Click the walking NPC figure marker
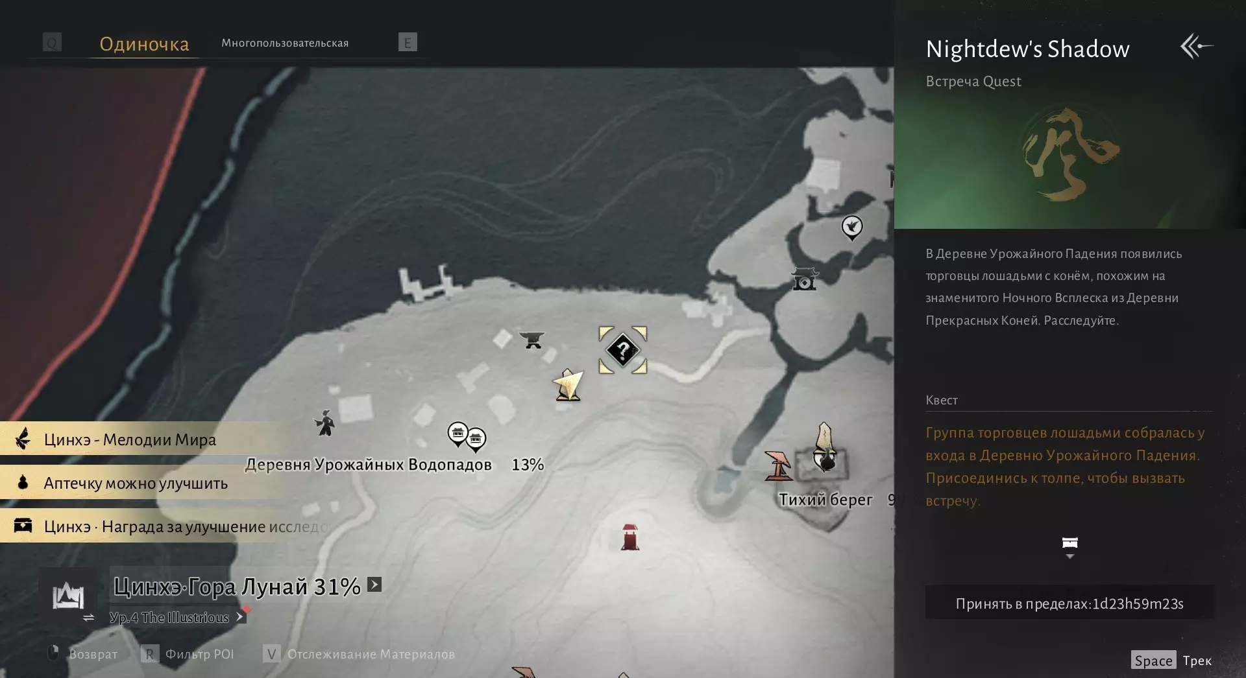 (x=324, y=423)
